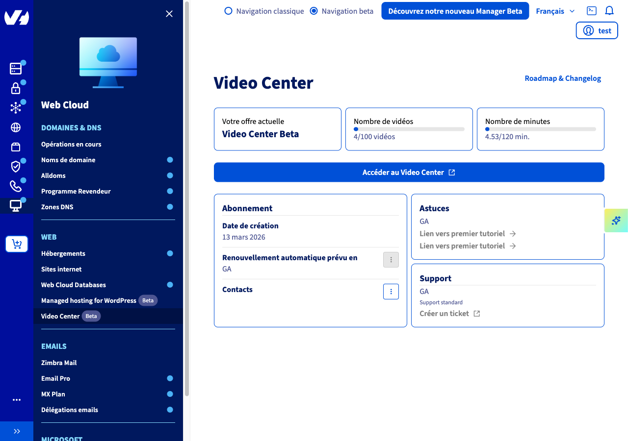The width and height of the screenshot is (628, 441).
Task: Open the Français language dropdown
Action: click(554, 11)
